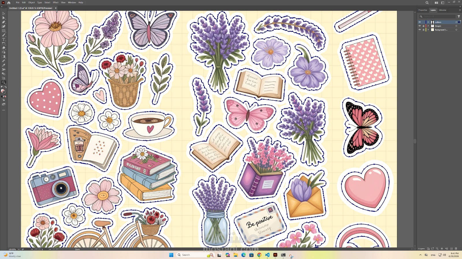
Task: Expand the Images layer
Action: pyautogui.click(x=428, y=26)
